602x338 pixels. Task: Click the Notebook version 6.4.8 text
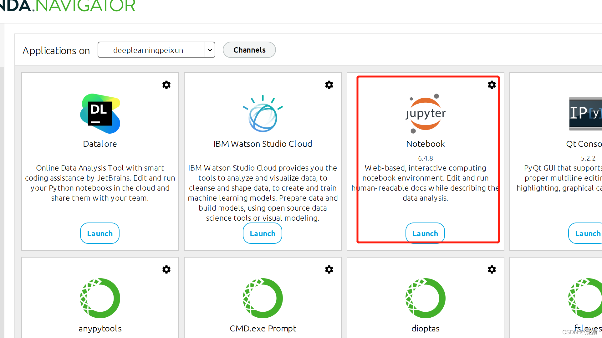[x=426, y=158]
